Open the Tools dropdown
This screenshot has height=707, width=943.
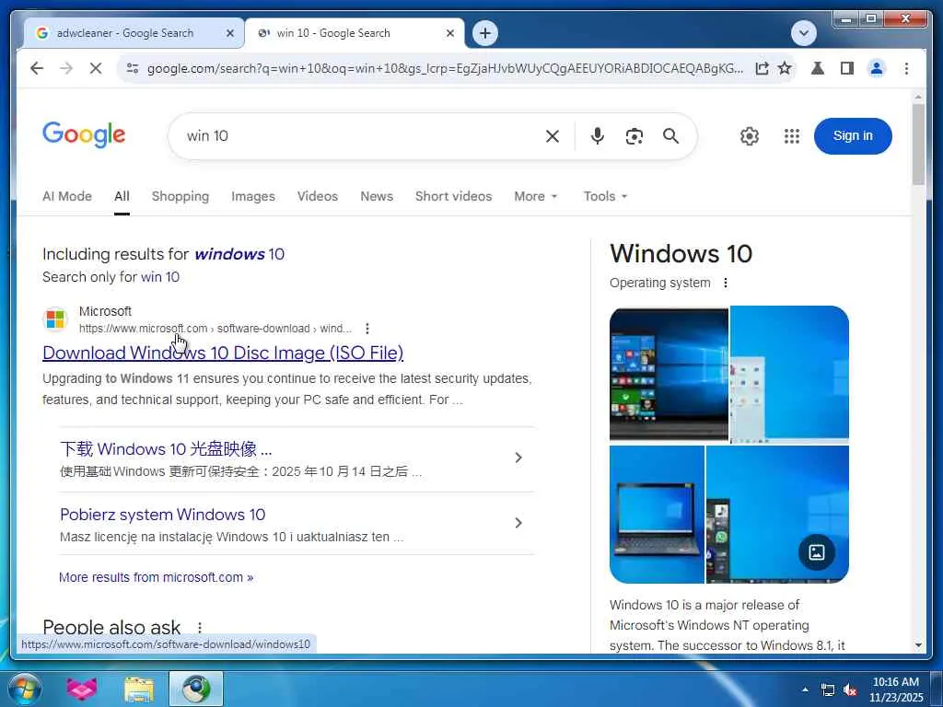605,197
